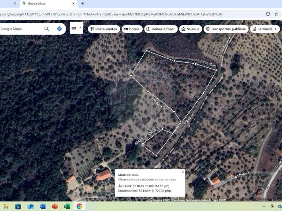Viewport: 282px width, 211px height.
Task: Open Microsoft Word from the taskbar
Action: [43, 206]
